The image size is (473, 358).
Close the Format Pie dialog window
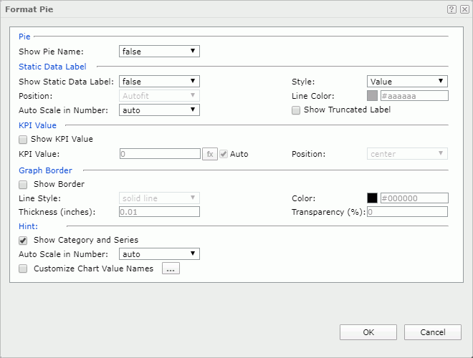[x=464, y=9]
